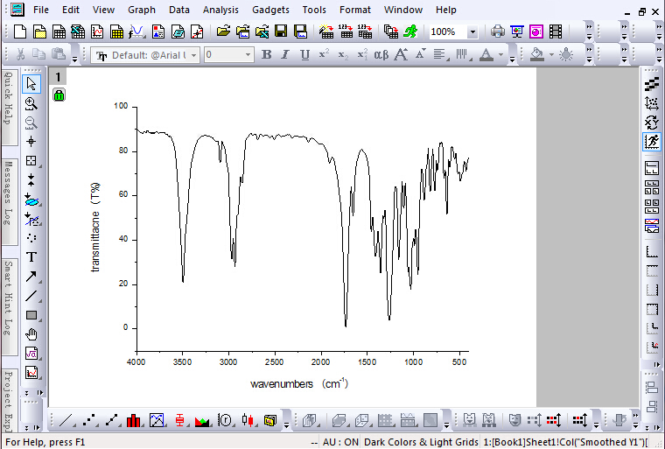This screenshot has height=449, width=665.
Task: Toggle bold text formatting
Action: coord(267,55)
